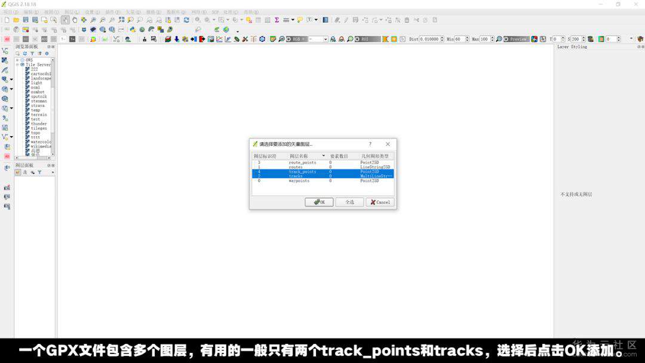Image resolution: width=645 pixels, height=363 pixels.
Task: Click the Refresh map icon
Action: (186, 20)
